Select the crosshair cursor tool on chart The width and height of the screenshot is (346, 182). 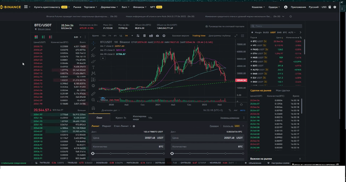coord(93,43)
